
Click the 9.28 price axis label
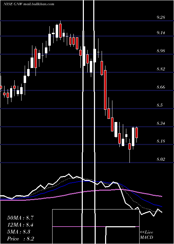click(160, 17)
